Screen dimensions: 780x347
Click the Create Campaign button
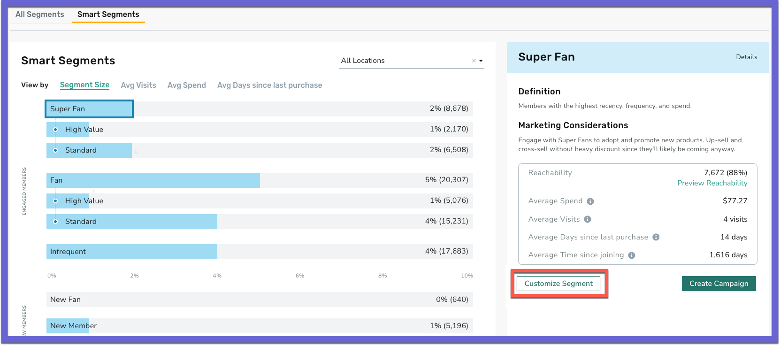pyautogui.click(x=719, y=284)
